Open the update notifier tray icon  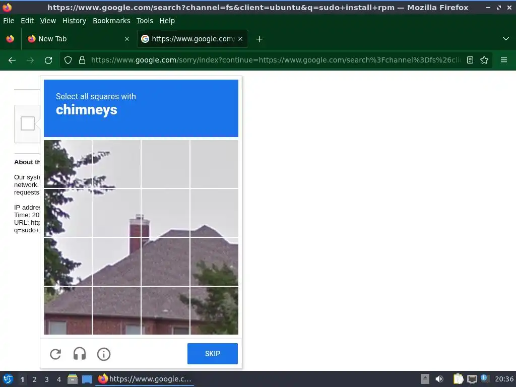tap(484, 378)
